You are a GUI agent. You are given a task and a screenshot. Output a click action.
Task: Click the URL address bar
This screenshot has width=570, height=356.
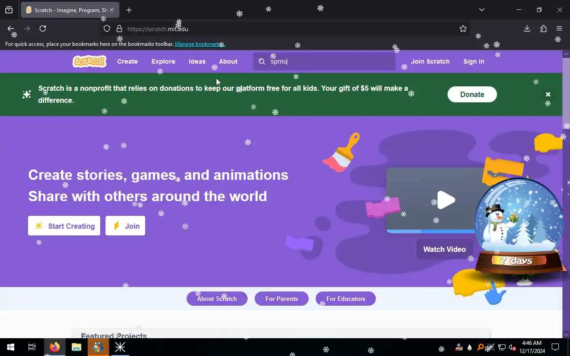point(285,29)
